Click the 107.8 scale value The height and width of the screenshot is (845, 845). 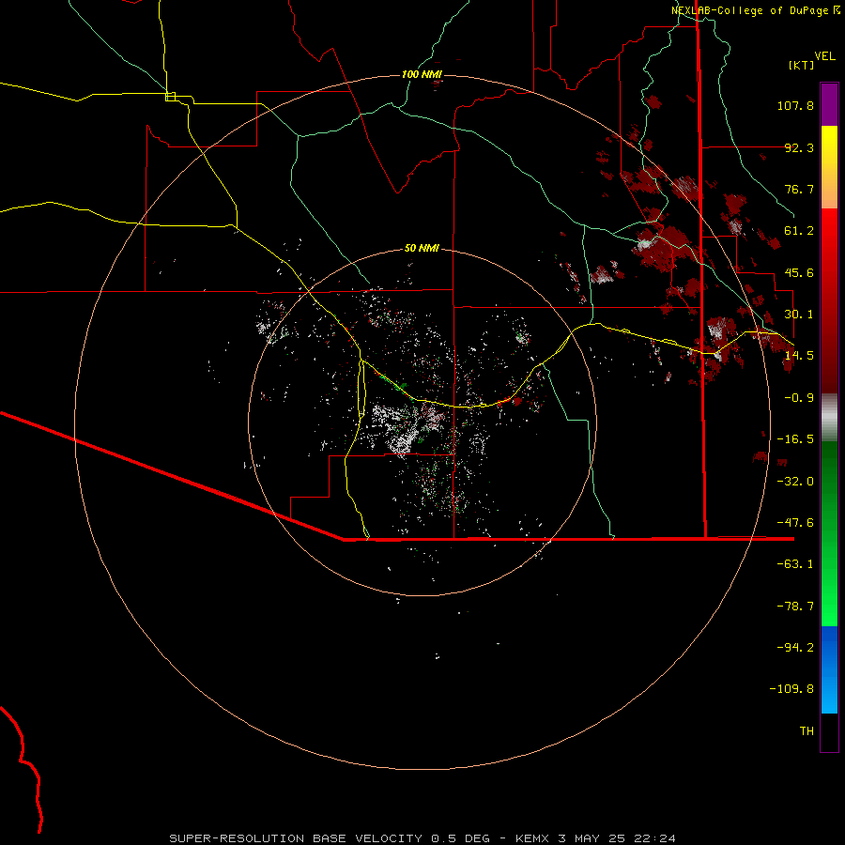point(795,105)
